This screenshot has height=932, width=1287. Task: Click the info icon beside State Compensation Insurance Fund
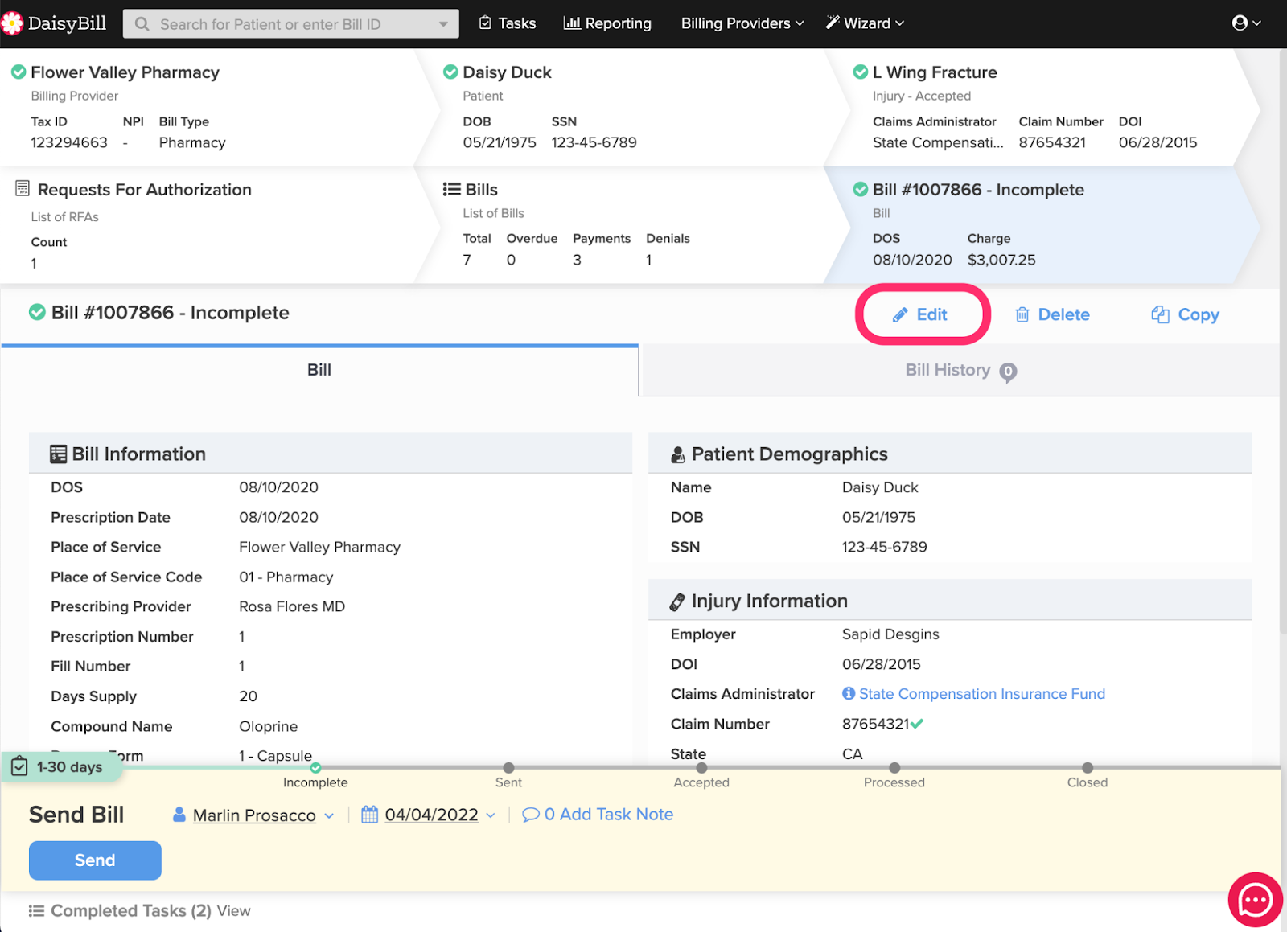point(849,693)
